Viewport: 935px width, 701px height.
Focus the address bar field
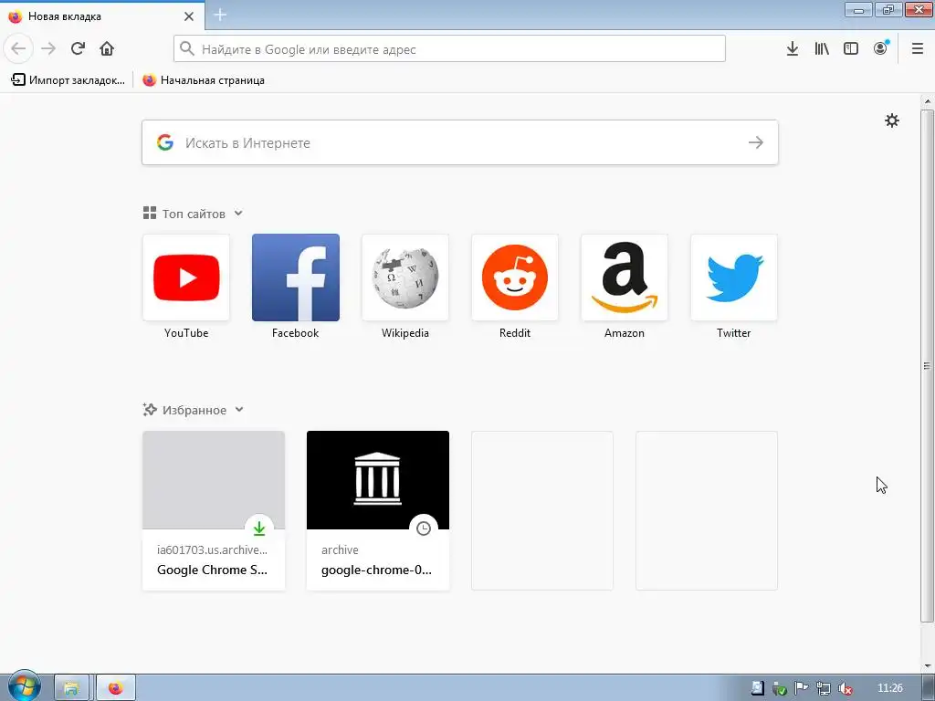point(449,48)
